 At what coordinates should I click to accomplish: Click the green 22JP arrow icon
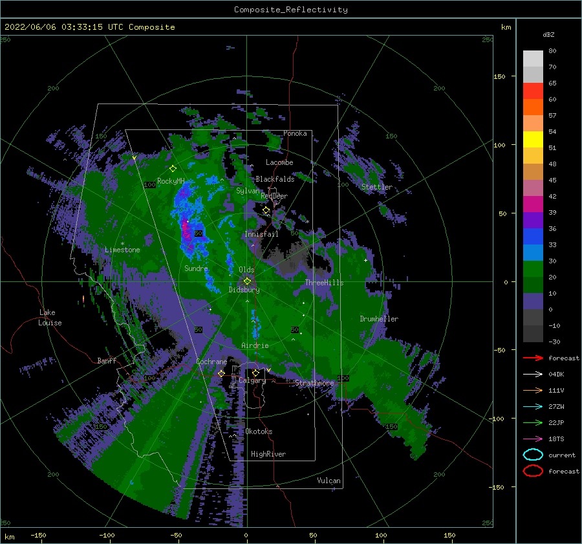click(533, 422)
